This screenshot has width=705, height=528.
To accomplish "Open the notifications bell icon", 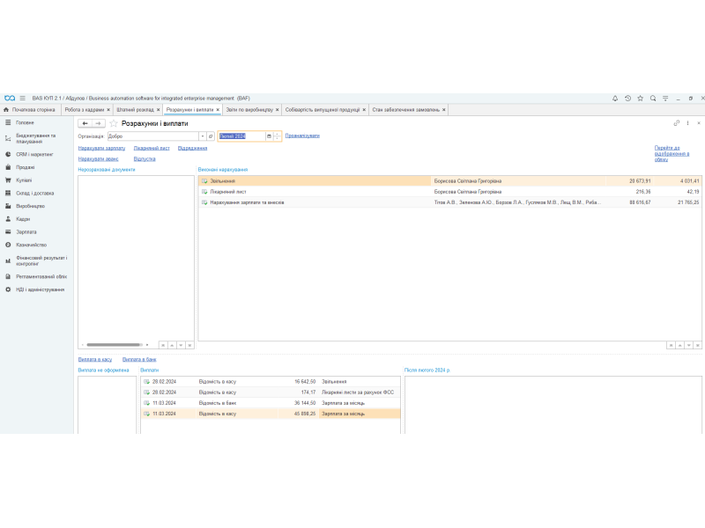I will point(614,99).
